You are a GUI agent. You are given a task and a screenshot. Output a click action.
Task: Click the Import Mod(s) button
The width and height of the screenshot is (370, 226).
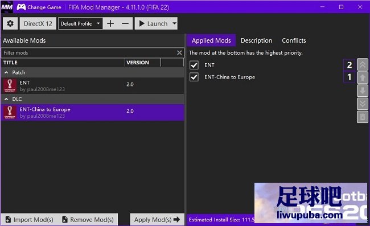pos(30,220)
